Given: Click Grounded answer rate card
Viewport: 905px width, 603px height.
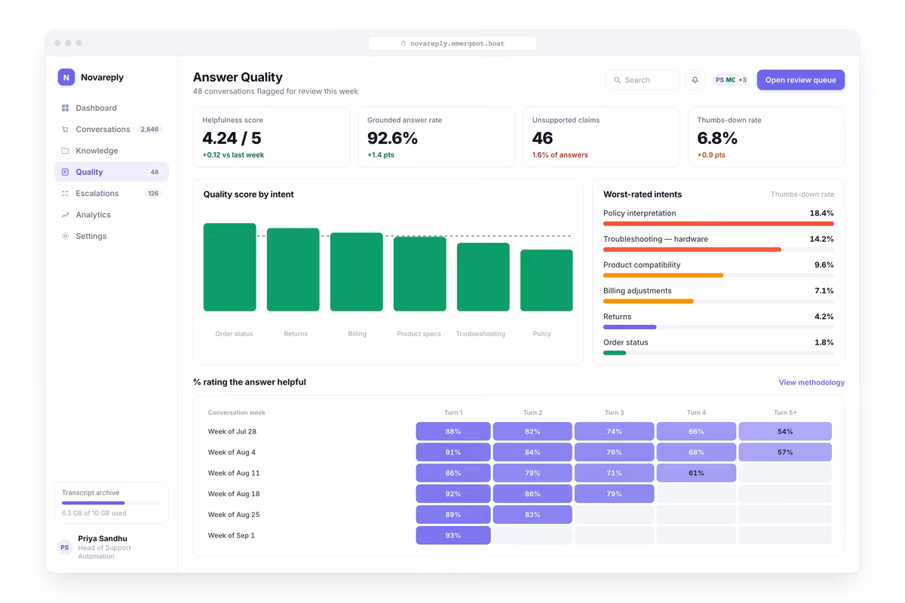Looking at the screenshot, I should coord(437,137).
